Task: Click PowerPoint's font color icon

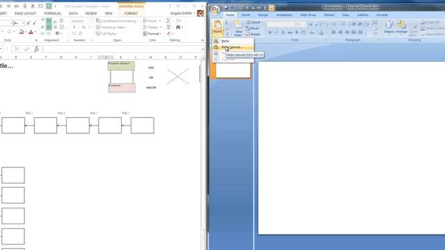Action: [321, 33]
